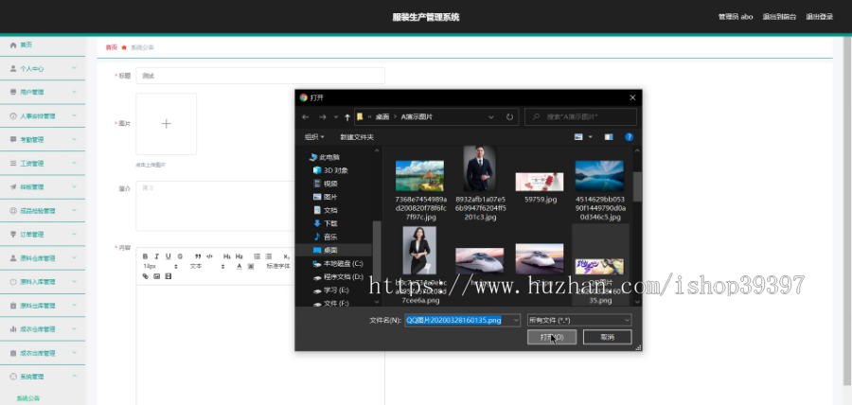Screen dimensions: 852x405
Task: Go forward in the file dialog
Action: [x=322, y=116]
